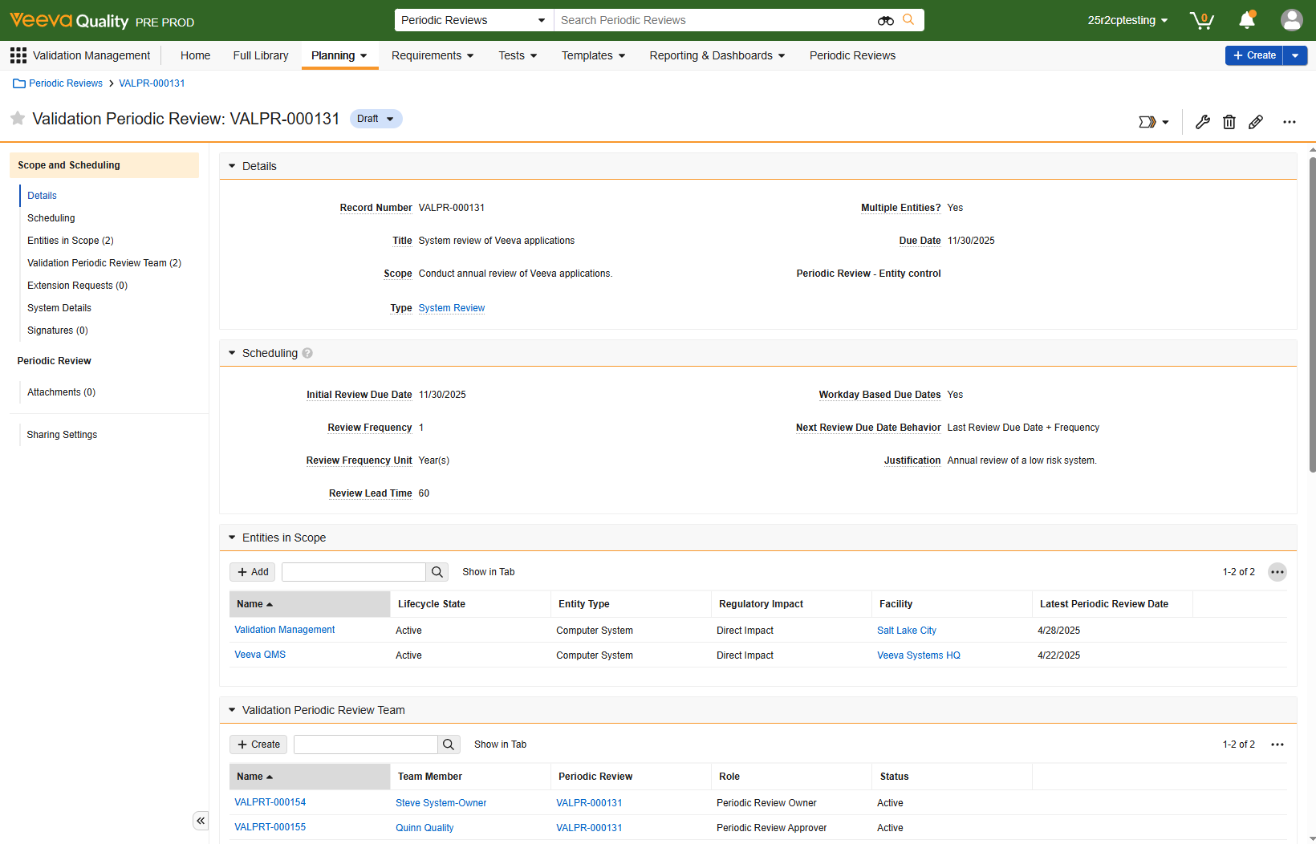Image resolution: width=1316 pixels, height=844 pixels.
Task: Open the Periodic Reviews search scope dropdown
Action: [473, 20]
